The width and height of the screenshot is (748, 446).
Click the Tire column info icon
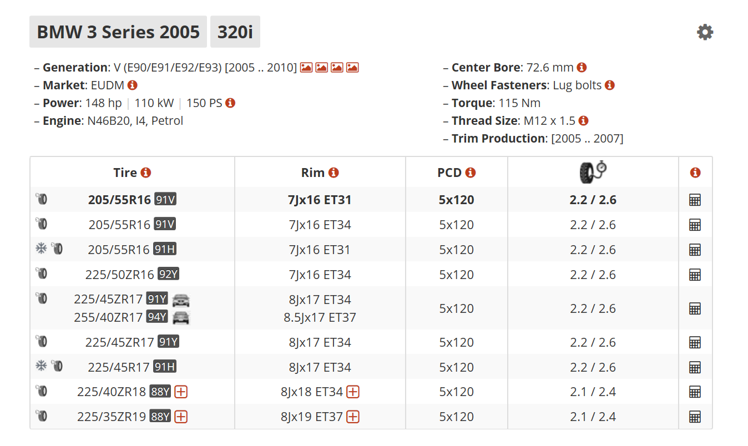coord(146,173)
